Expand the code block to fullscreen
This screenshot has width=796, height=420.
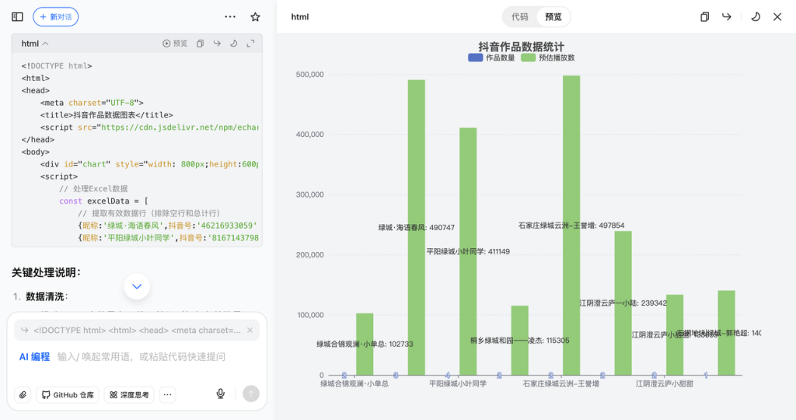(x=250, y=44)
